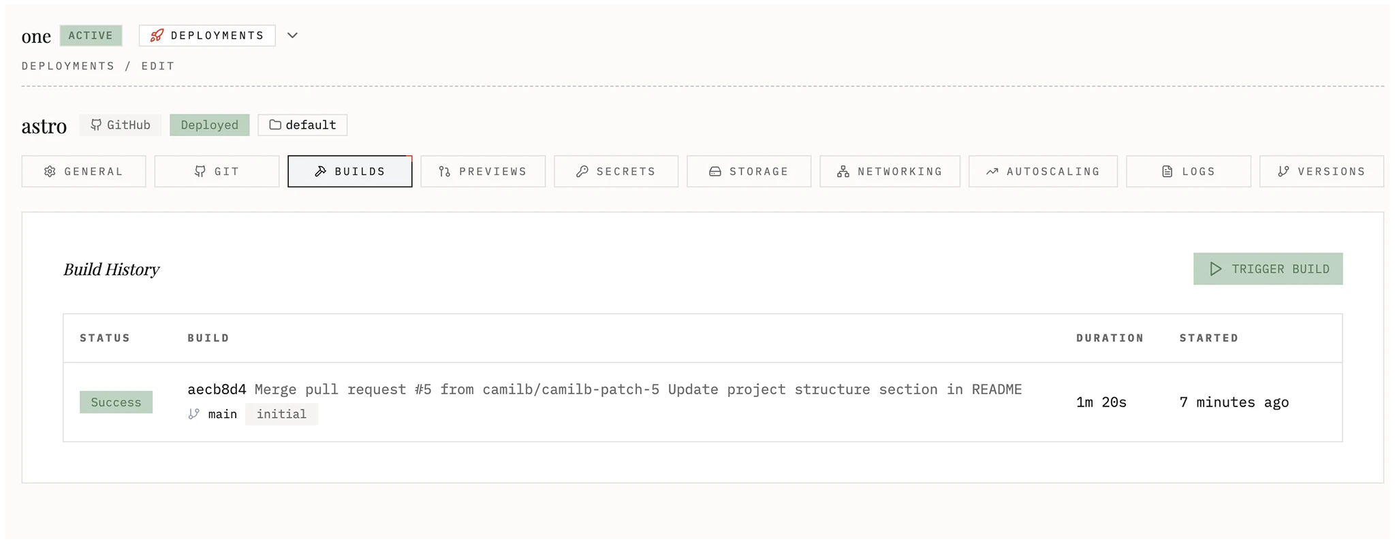
Task: Click the hammer icon on the Builds tab
Action: 320,172
